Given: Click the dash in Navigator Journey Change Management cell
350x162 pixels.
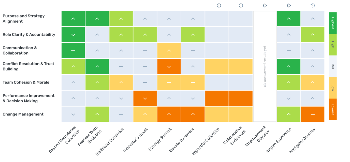Looking at the screenshot, I should coord(313,114).
